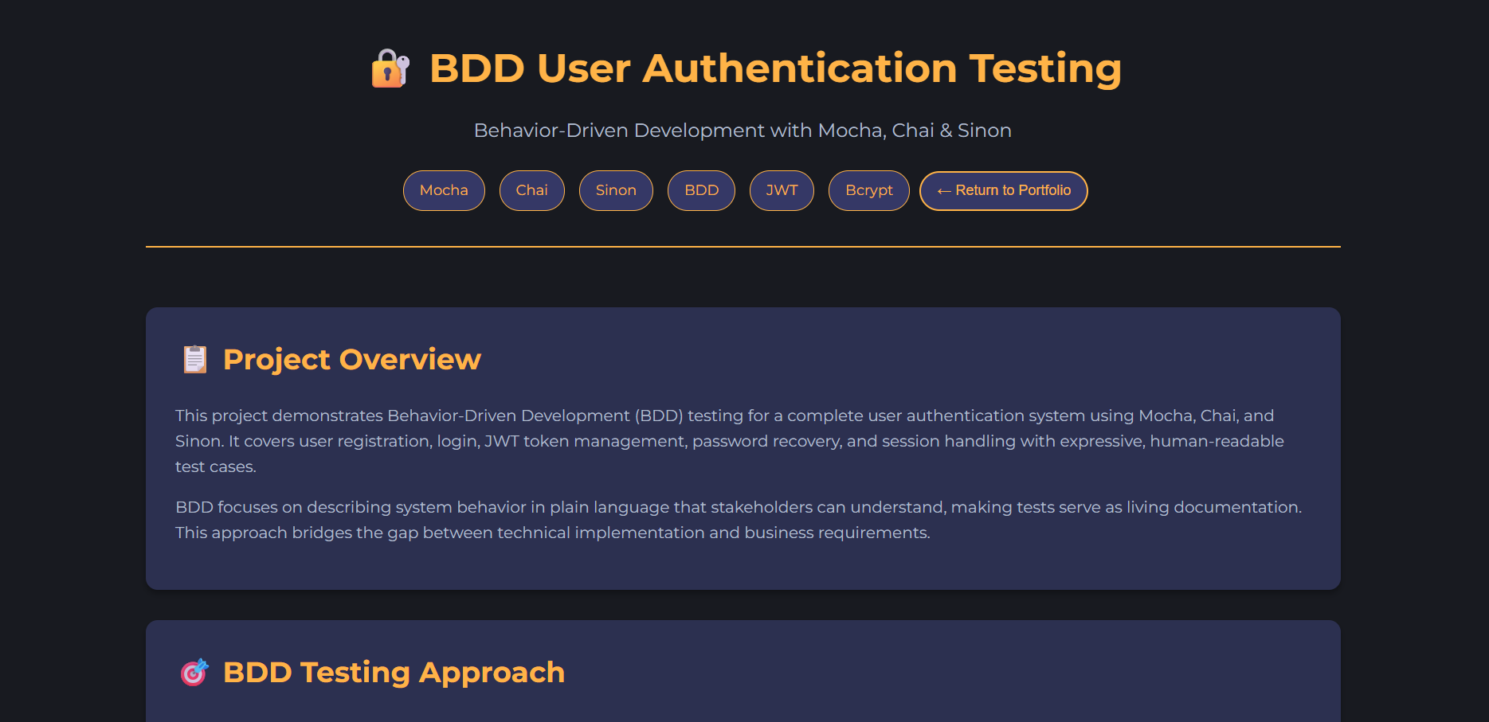
Task: Select the Chai technology badge
Action: 531,190
